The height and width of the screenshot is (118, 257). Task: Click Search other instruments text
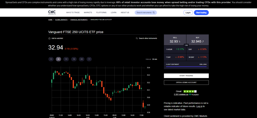point(148,38)
